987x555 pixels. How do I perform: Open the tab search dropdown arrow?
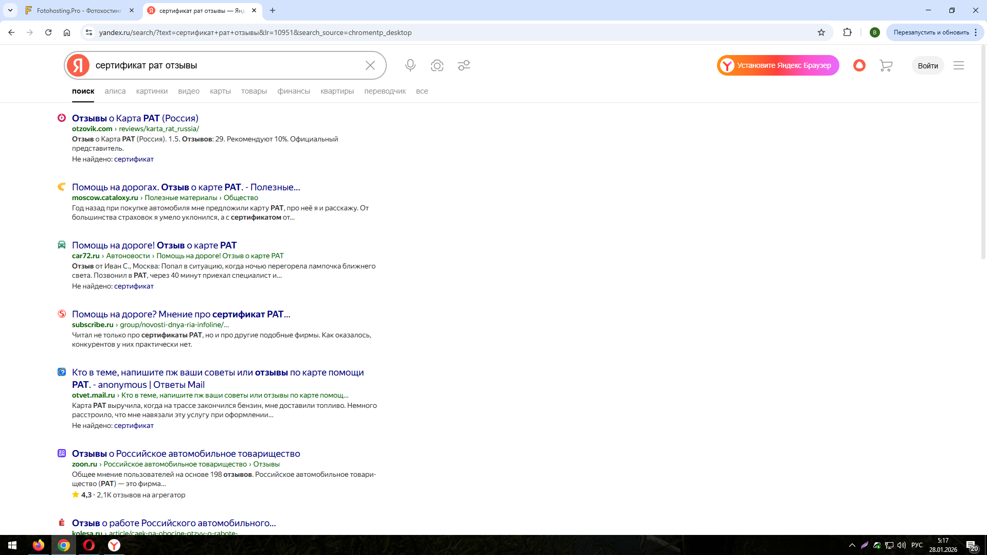tap(10, 10)
